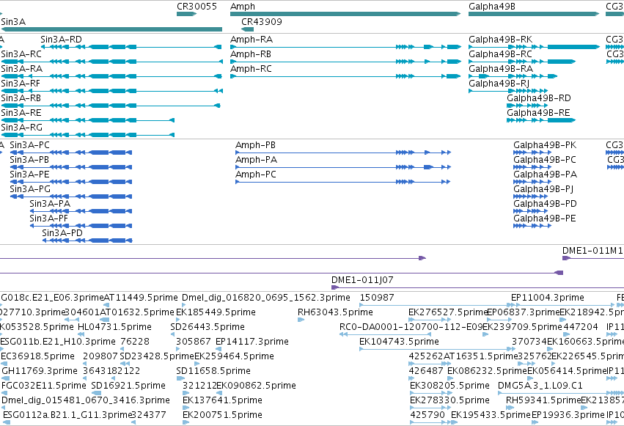Select the EP14117.3prime EST label
The width and height of the screenshot is (624, 426).
tap(252, 342)
